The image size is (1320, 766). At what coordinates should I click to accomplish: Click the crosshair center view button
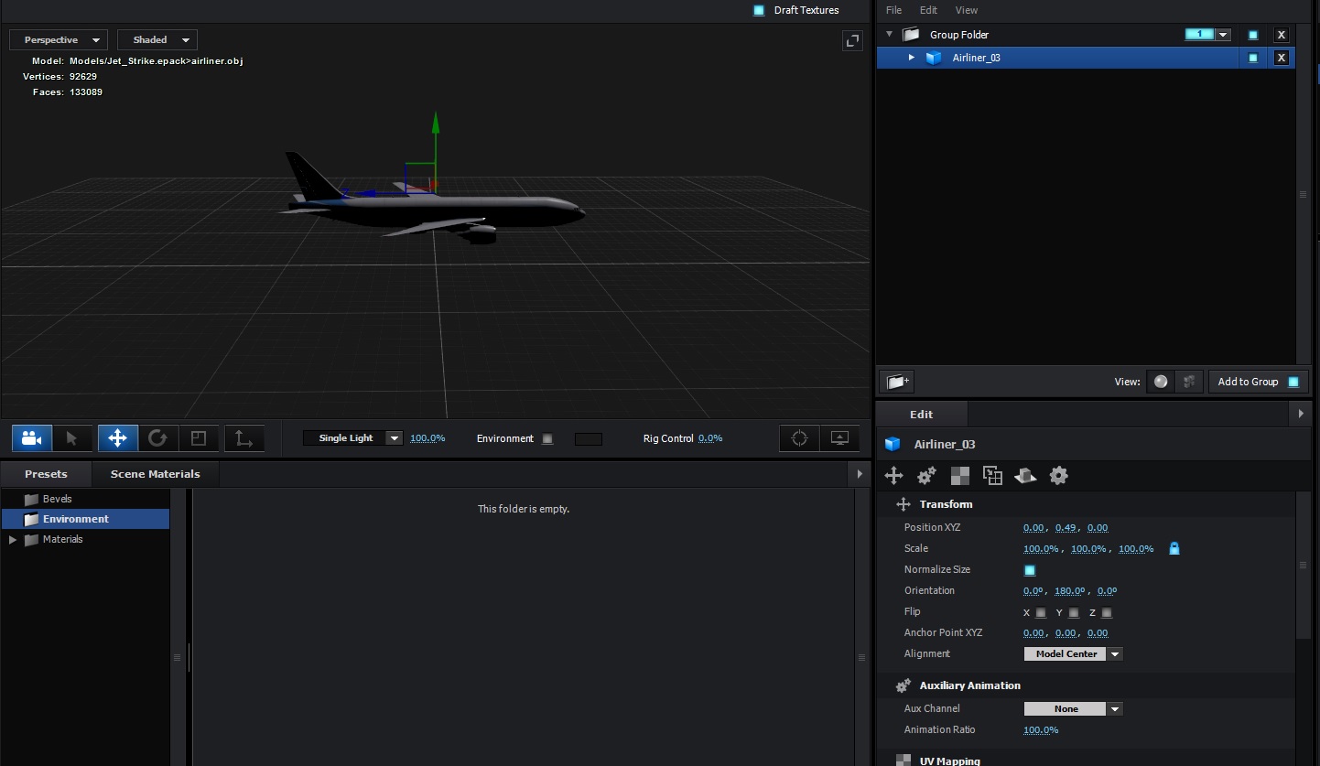click(799, 438)
